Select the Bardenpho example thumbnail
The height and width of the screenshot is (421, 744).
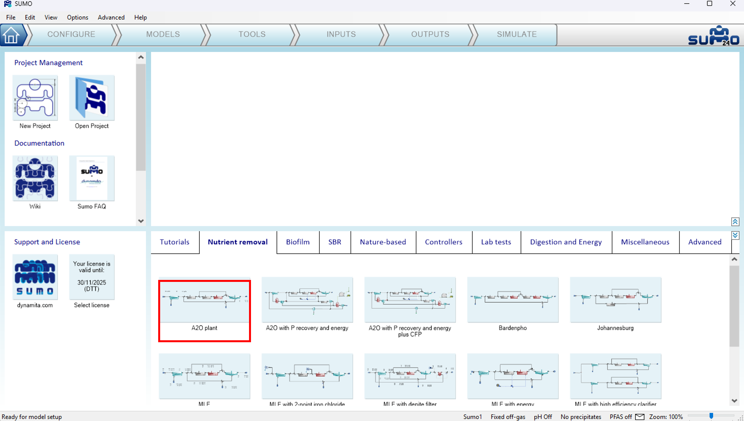click(513, 300)
